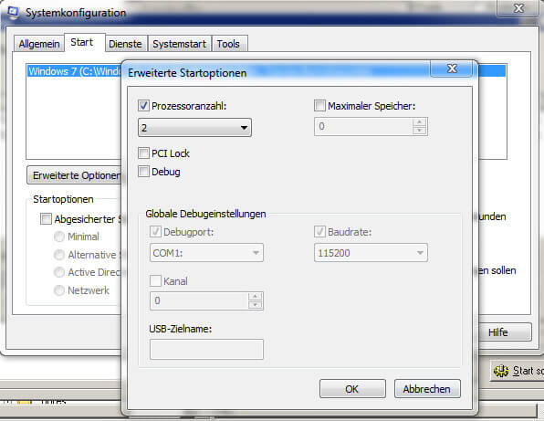Image resolution: width=544 pixels, height=421 pixels.
Task: Click the Systemkonfiguration title bar icon
Action: [13, 13]
